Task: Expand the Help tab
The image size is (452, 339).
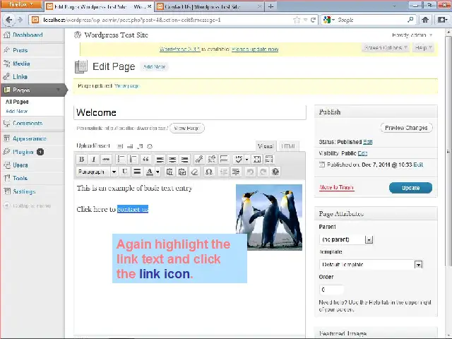Action: pos(423,47)
